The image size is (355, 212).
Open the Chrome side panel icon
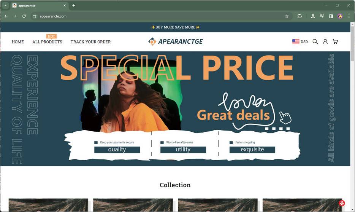[331, 16]
